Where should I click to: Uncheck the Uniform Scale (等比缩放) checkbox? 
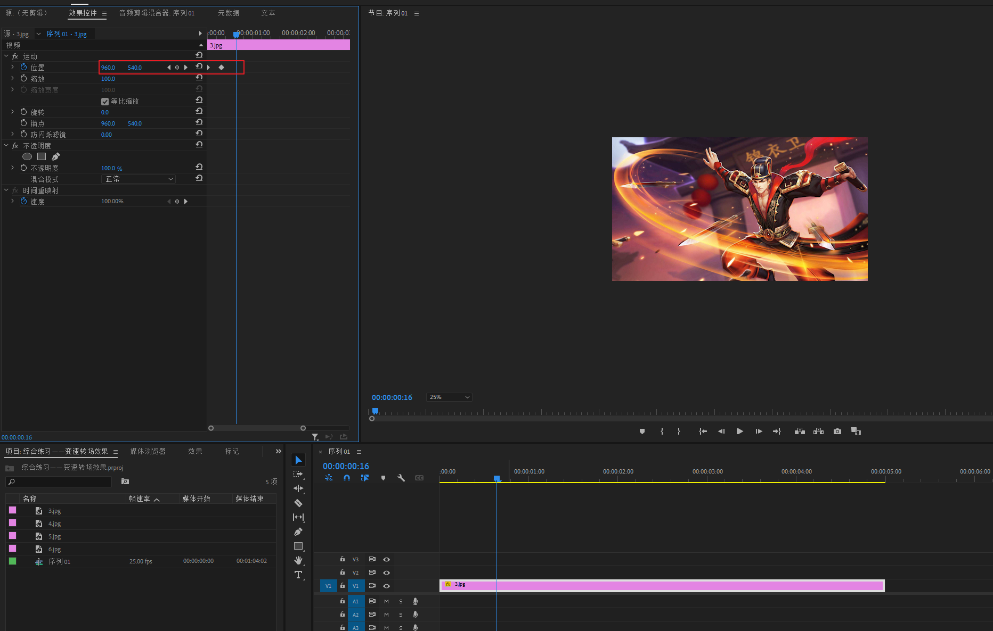[105, 102]
